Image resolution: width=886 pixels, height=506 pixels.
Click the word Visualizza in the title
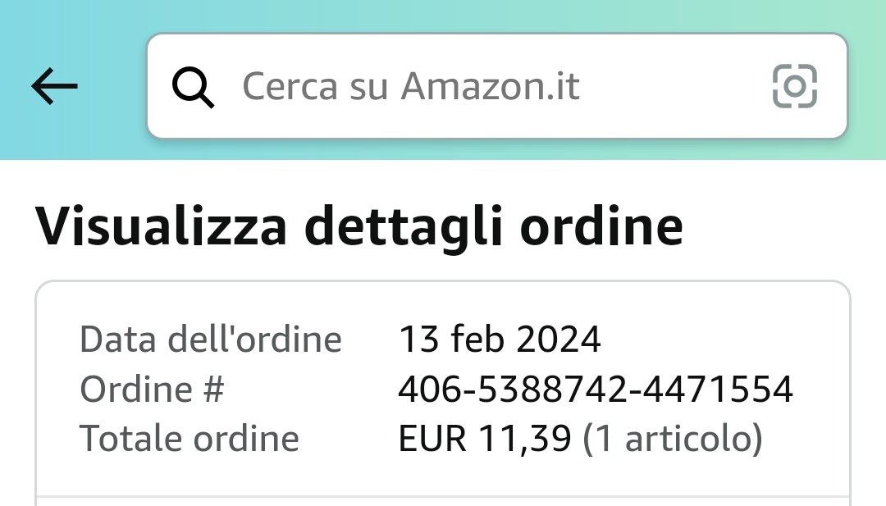[161, 226]
